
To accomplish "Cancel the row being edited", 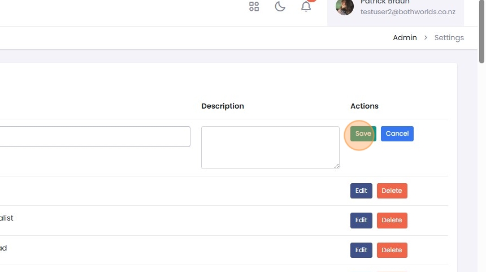I will coord(397,134).
